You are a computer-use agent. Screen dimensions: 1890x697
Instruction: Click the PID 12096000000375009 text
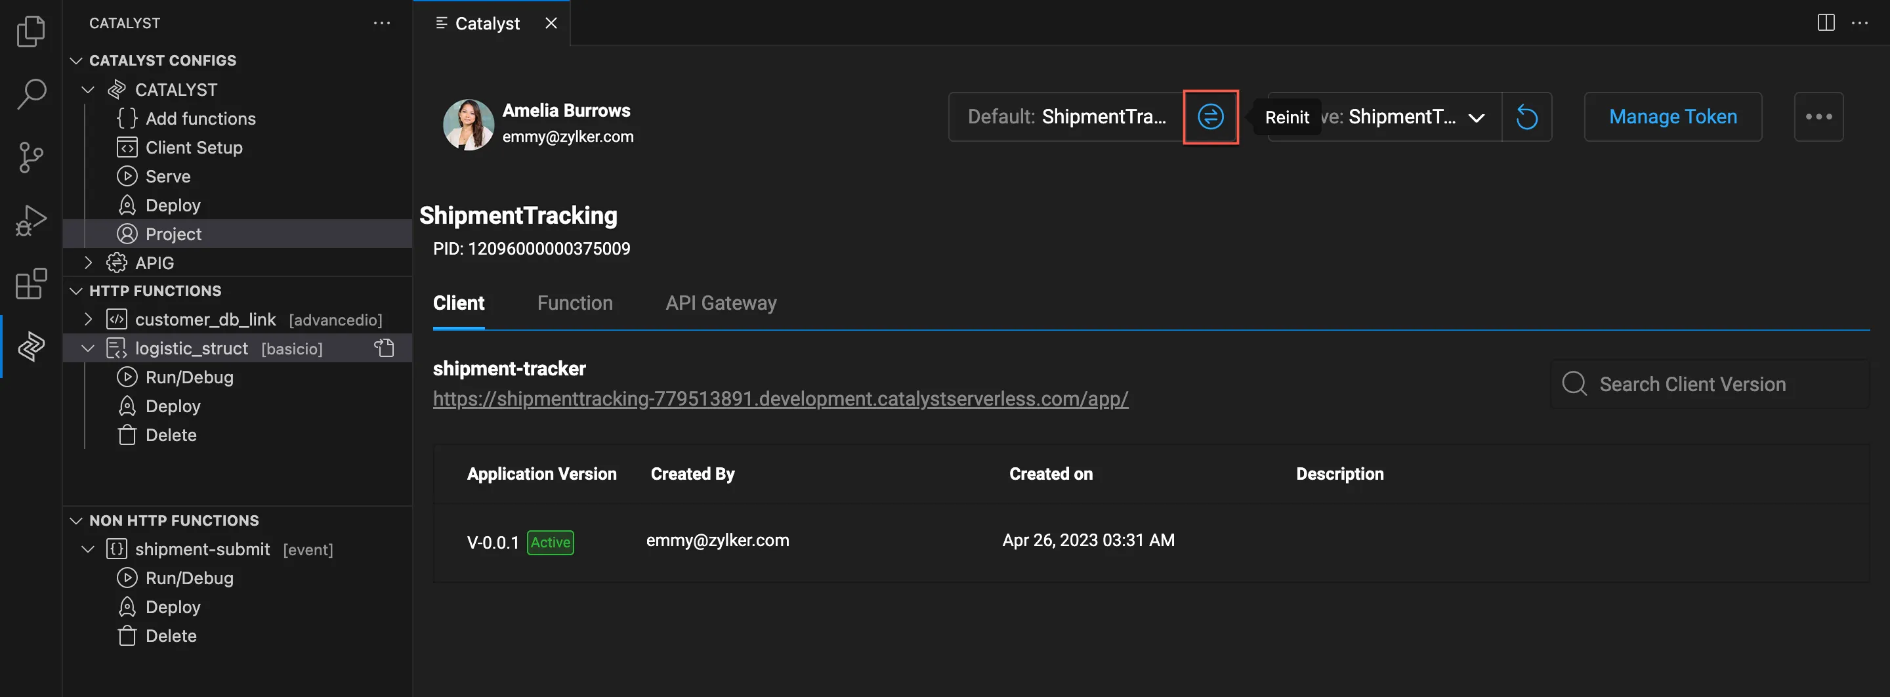tap(531, 249)
